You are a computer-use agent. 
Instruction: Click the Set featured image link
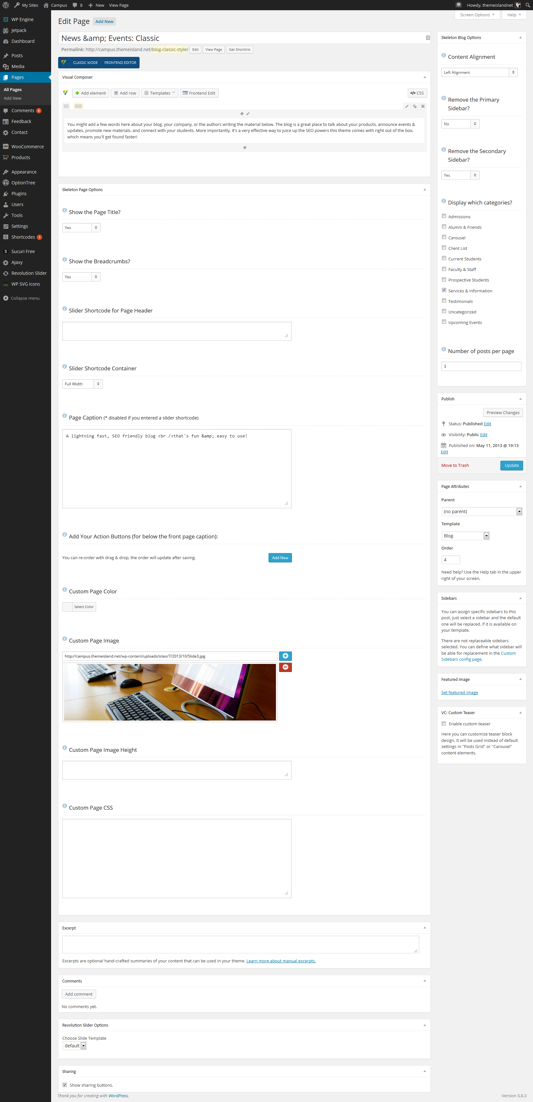pos(460,693)
